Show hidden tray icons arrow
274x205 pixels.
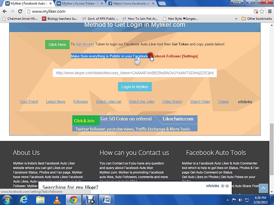click(227, 200)
